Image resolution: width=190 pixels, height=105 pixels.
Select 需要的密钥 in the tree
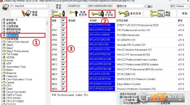(12, 36)
